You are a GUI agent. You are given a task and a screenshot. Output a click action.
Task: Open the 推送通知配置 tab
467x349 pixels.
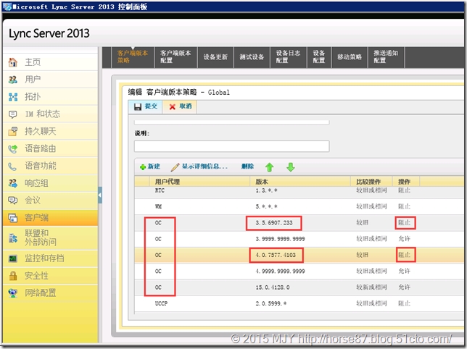(x=387, y=56)
